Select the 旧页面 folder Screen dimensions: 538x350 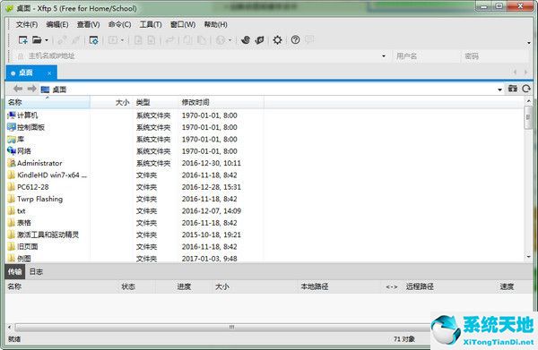(x=22, y=246)
